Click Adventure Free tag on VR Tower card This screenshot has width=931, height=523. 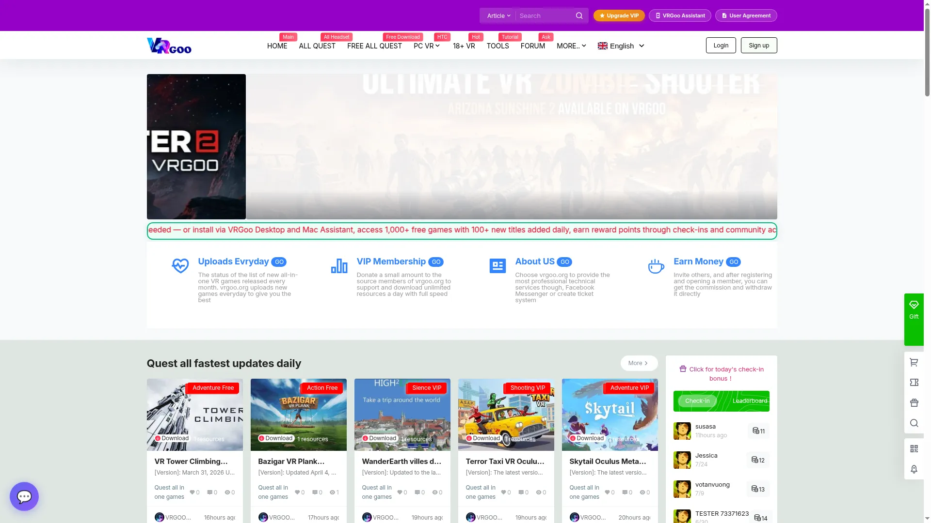tap(213, 388)
